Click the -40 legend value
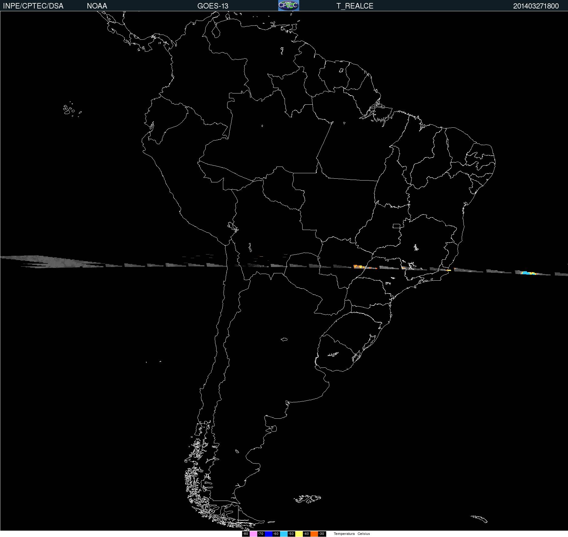Screen dimensions: 568x537 point(306,534)
